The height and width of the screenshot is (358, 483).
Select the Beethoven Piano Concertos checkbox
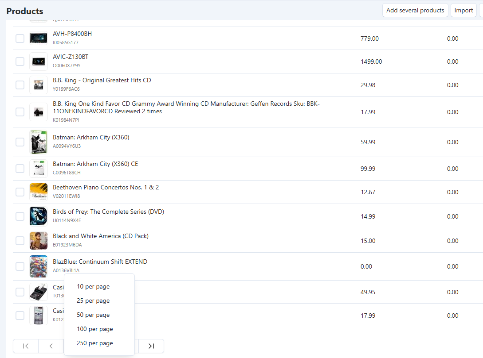[x=20, y=192]
